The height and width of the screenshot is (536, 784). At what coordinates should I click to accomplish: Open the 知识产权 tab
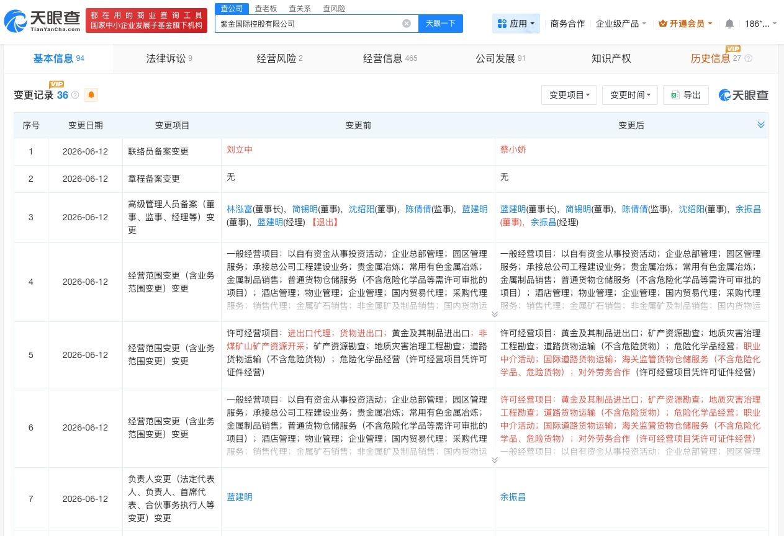[611, 58]
